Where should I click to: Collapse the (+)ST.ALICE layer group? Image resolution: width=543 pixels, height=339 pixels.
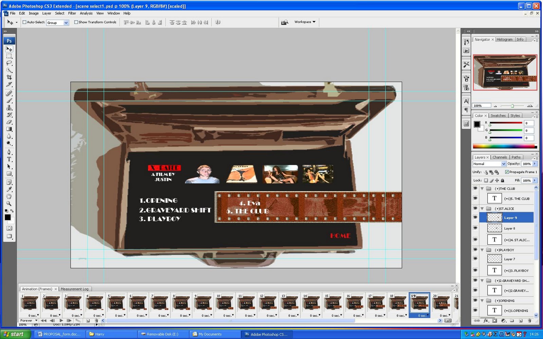482,208
